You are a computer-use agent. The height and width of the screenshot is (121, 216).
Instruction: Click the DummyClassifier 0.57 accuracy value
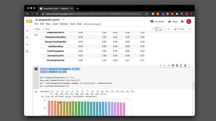point(80,56)
